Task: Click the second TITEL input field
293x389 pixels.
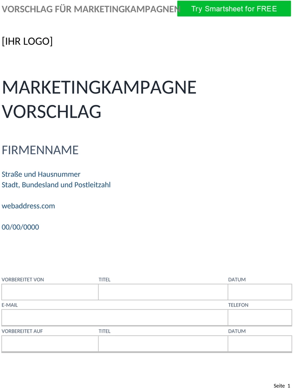Action: click(163, 344)
